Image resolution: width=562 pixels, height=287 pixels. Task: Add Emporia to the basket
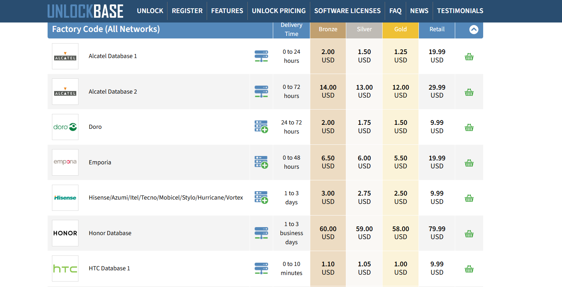[469, 163]
